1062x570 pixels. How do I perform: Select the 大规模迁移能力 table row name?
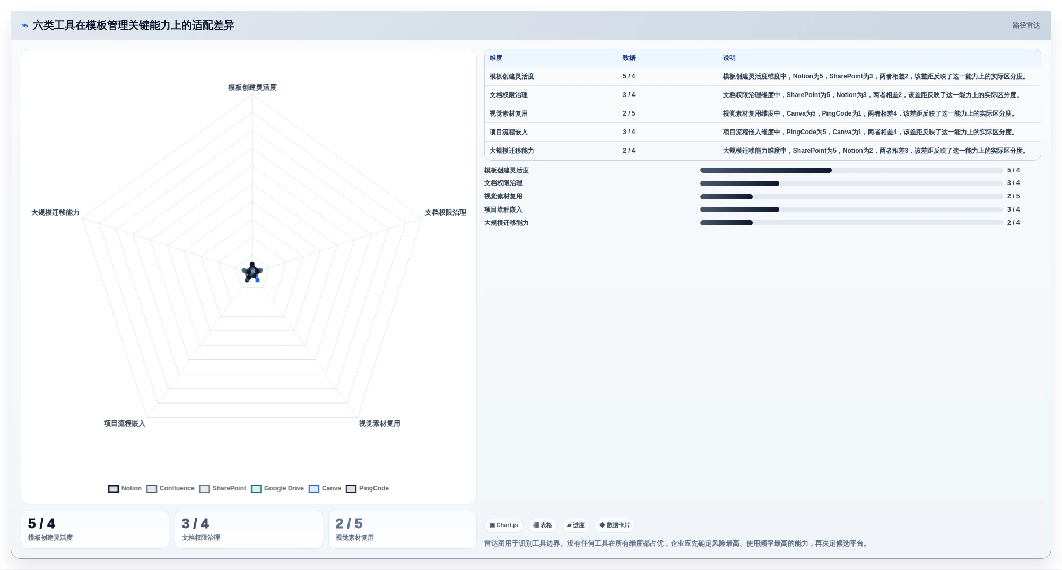click(x=512, y=151)
